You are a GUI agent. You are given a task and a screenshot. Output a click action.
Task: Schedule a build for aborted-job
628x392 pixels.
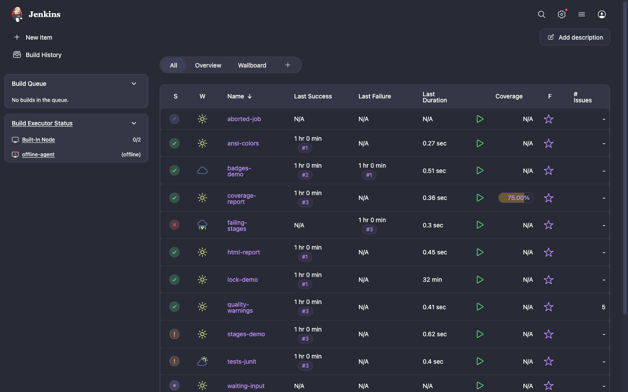480,119
